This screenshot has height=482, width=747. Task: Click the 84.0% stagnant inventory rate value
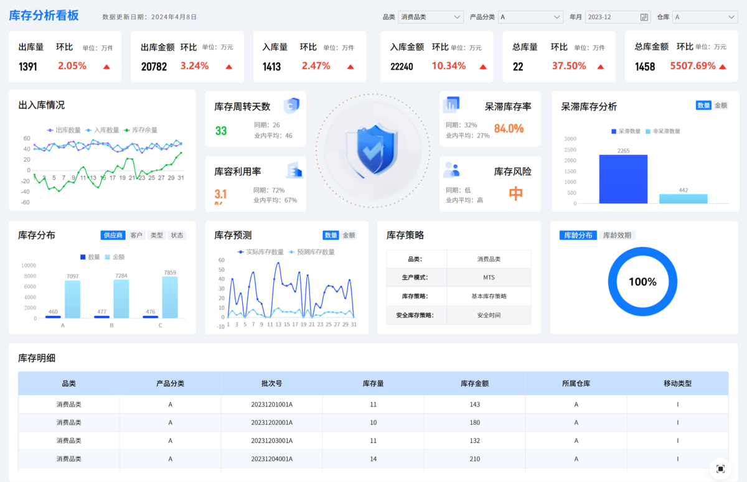509,128
